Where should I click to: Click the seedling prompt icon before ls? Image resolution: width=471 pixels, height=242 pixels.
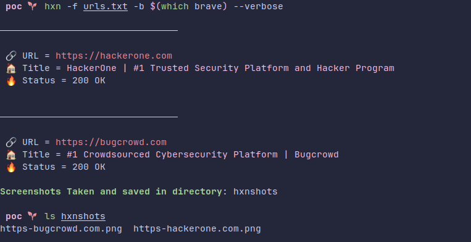point(32,216)
